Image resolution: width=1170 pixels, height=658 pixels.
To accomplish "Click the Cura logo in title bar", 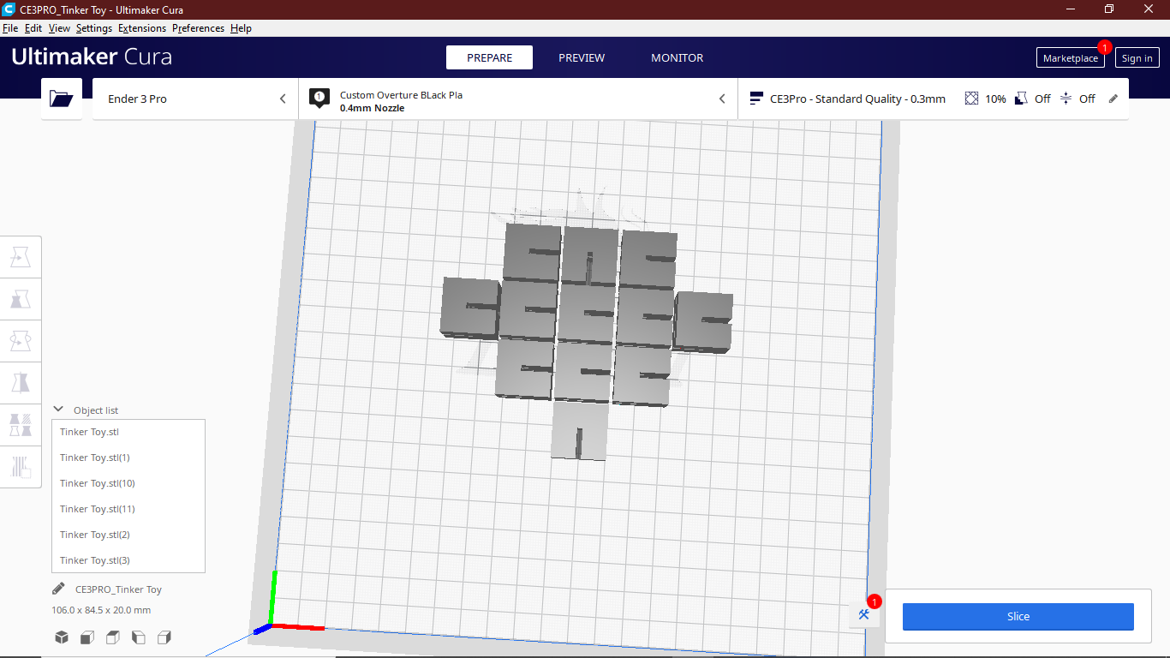I will pyautogui.click(x=9, y=9).
